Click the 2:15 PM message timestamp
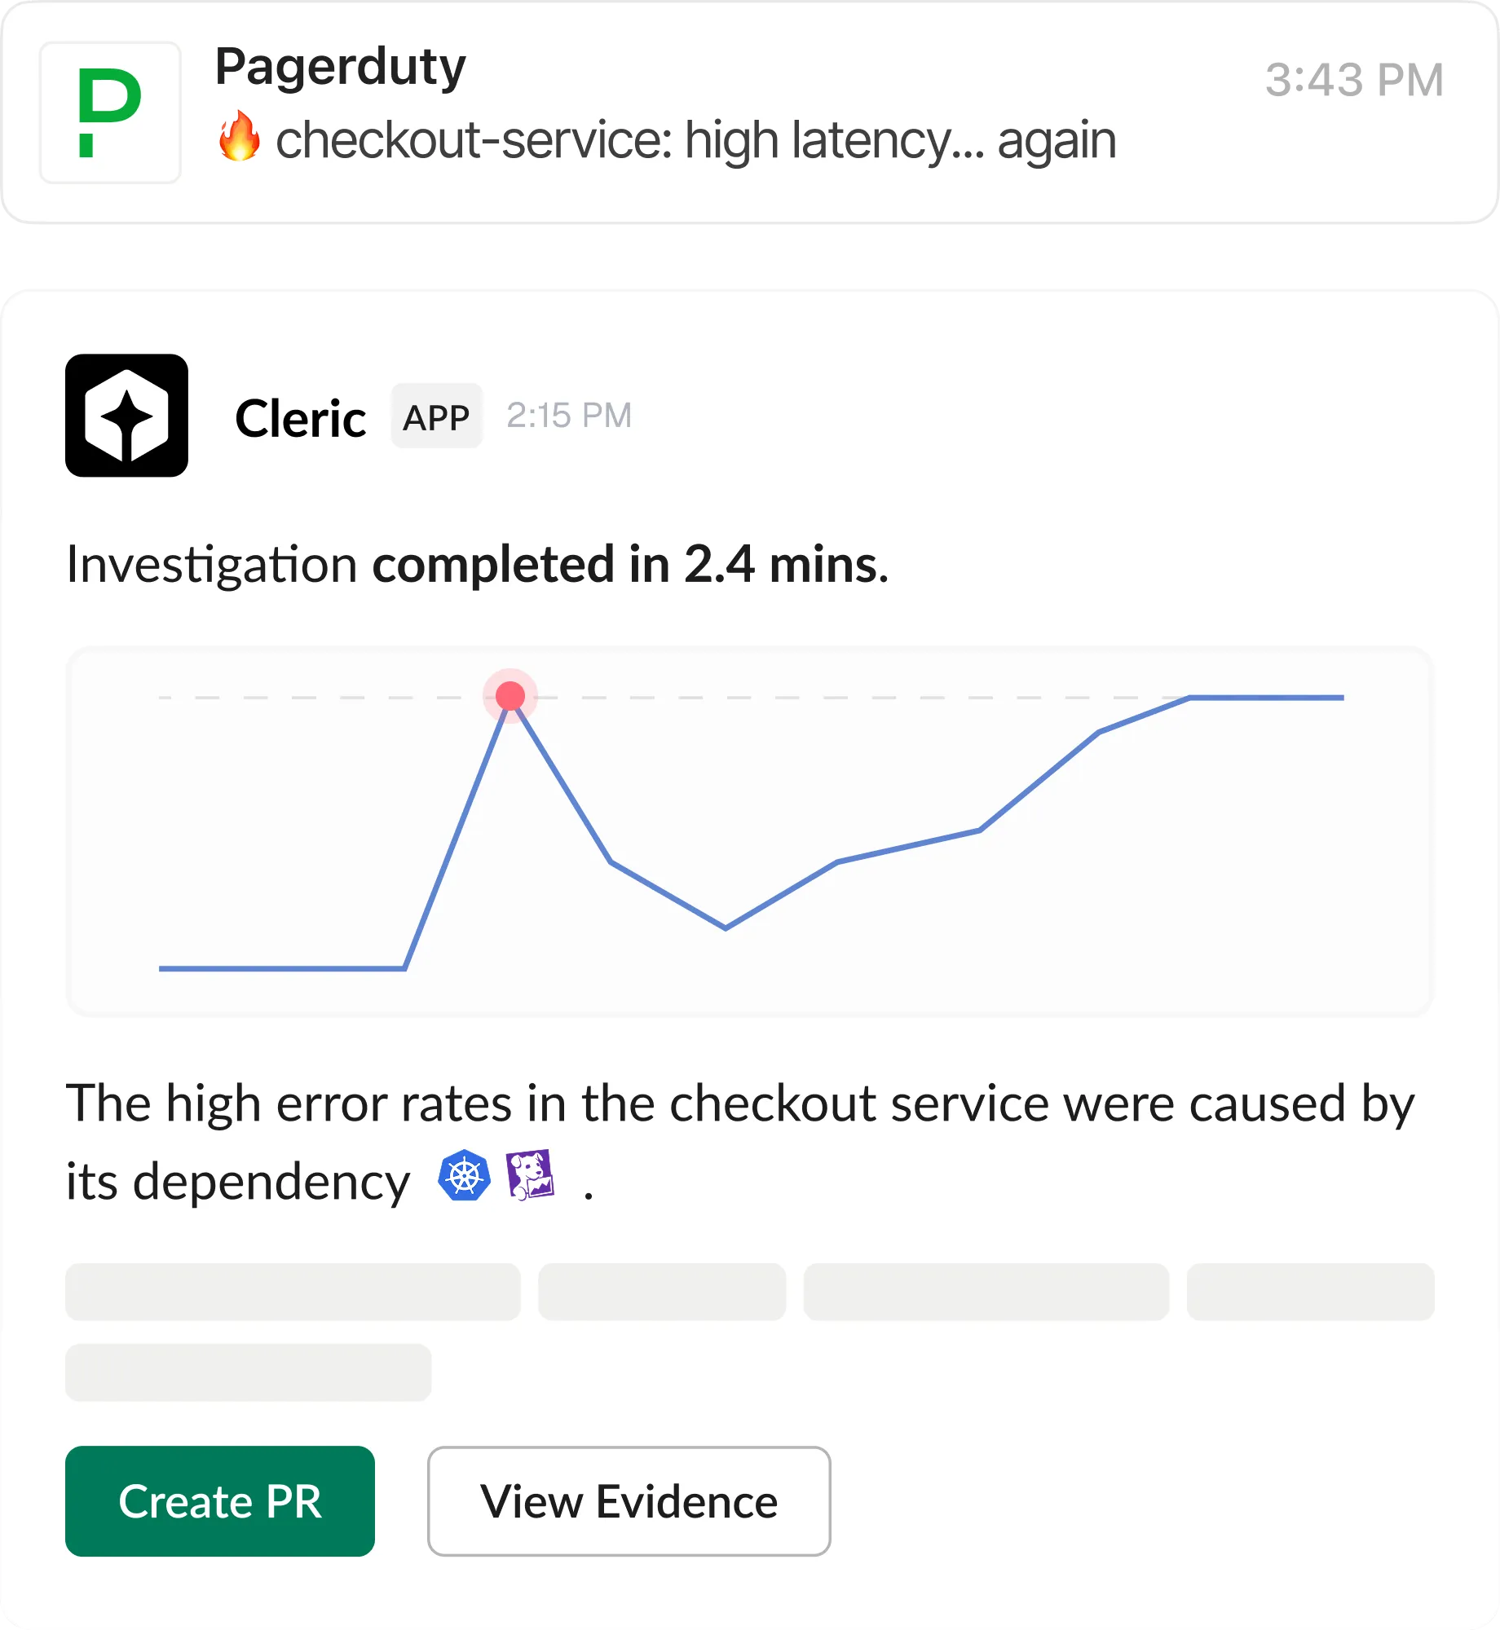1500x1630 pixels. 569,416
